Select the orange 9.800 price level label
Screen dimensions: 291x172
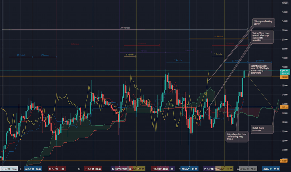tap(284, 161)
